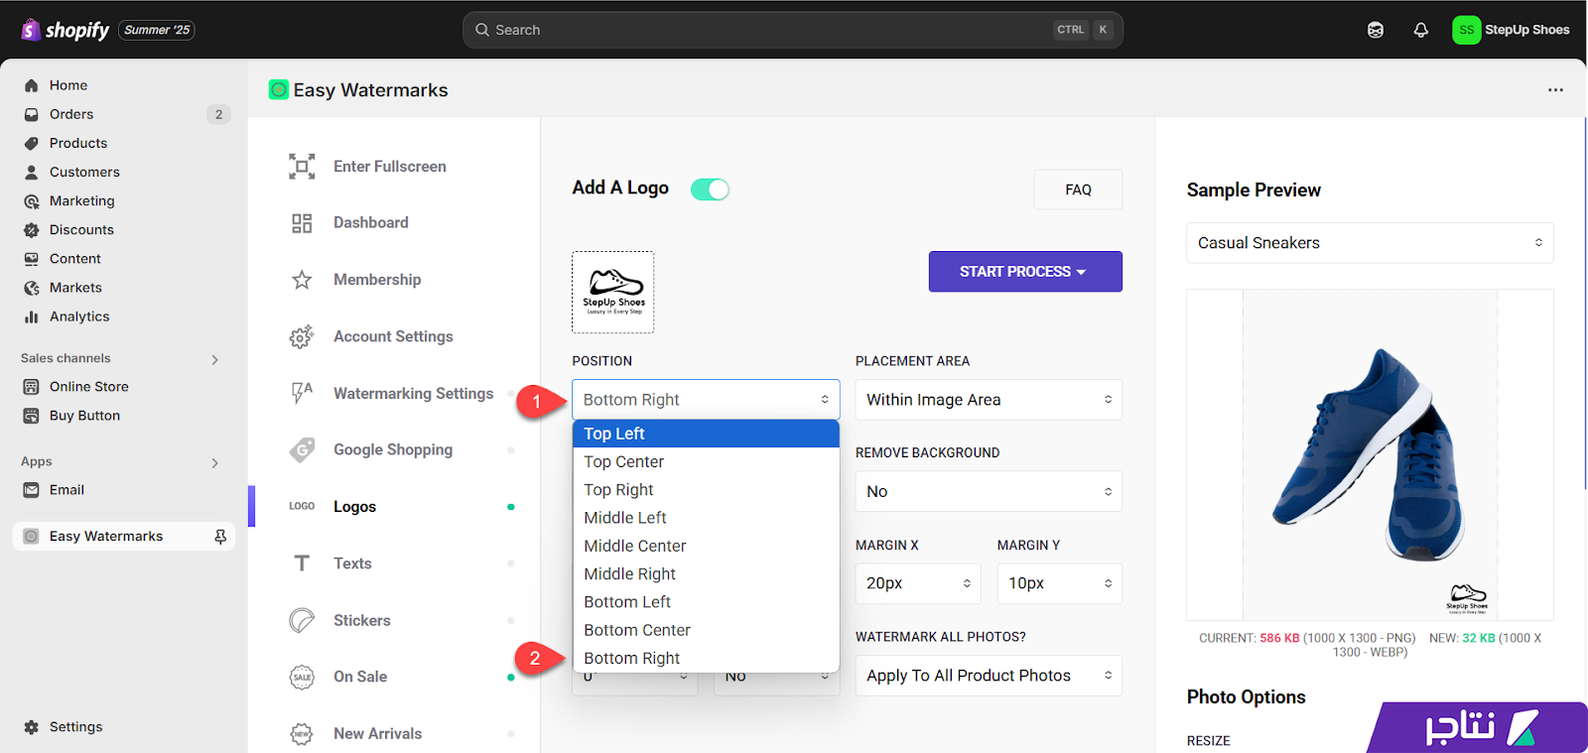
Task: Open the Margin Y dropdown
Action: [1059, 583]
